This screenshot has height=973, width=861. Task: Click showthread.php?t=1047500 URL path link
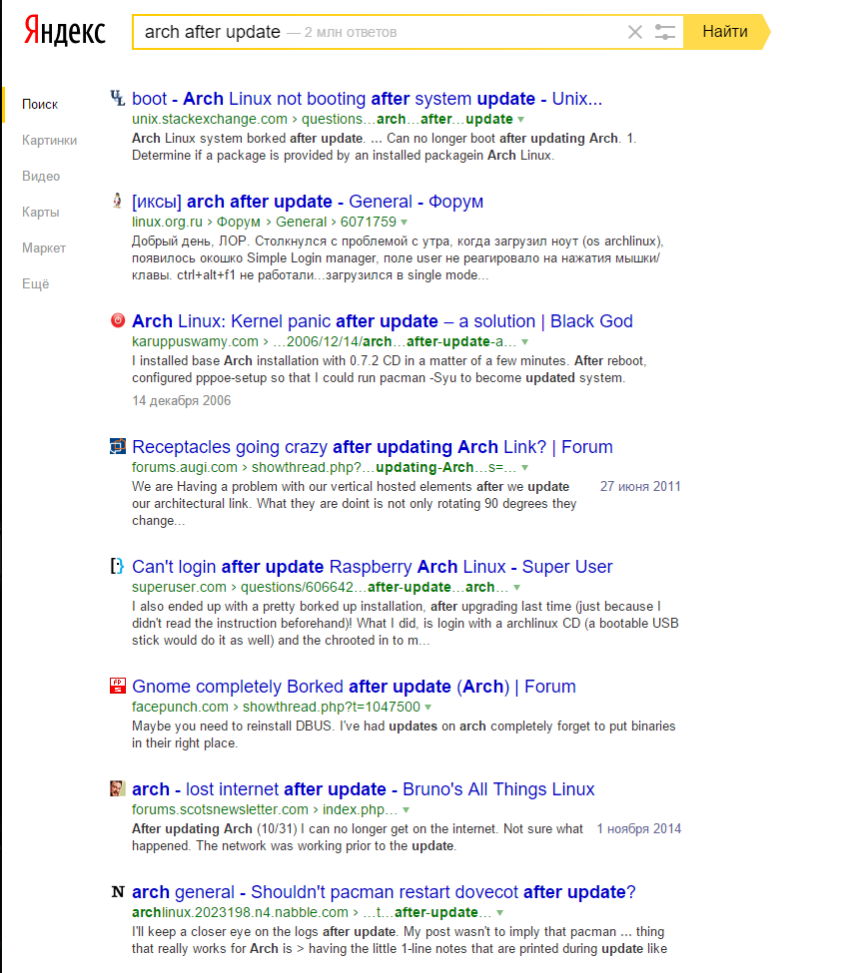[331, 708]
